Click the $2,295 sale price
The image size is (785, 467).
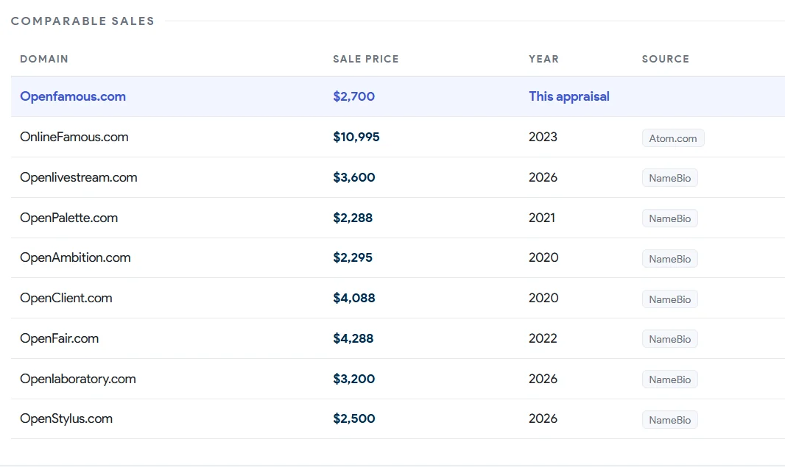point(353,257)
